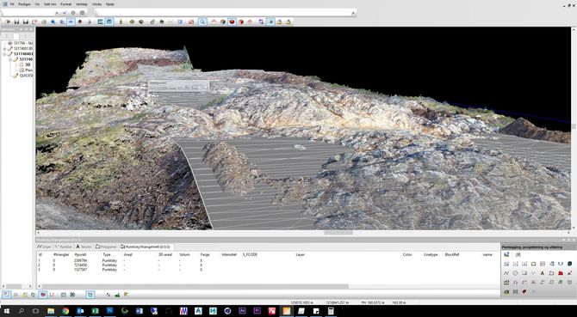577x317 pixels.
Task: Click the brown cube toolbar icon
Action: (x=223, y=22)
